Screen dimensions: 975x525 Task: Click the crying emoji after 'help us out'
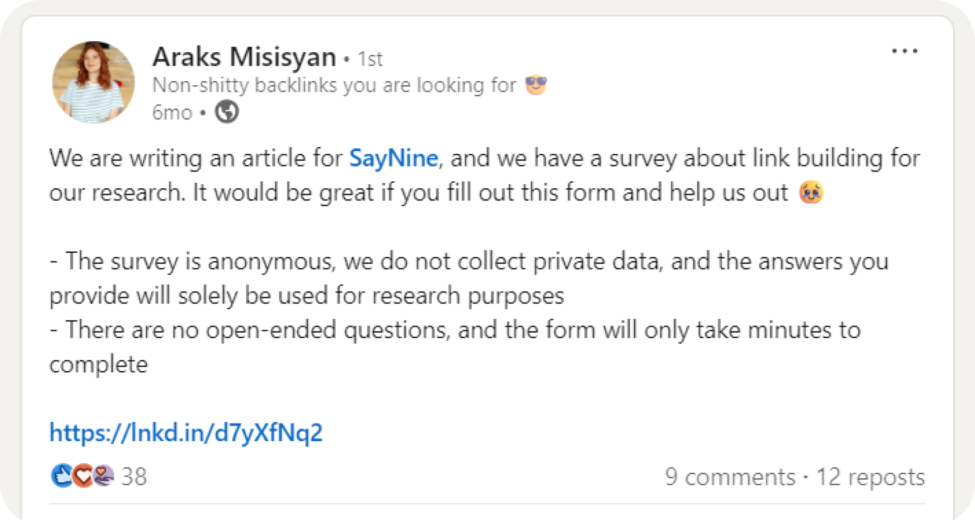(x=811, y=192)
